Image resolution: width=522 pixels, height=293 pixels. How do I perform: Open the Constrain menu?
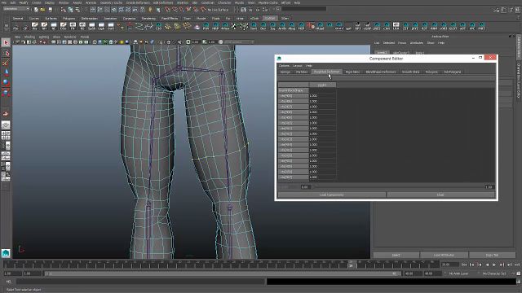tap(208, 2)
